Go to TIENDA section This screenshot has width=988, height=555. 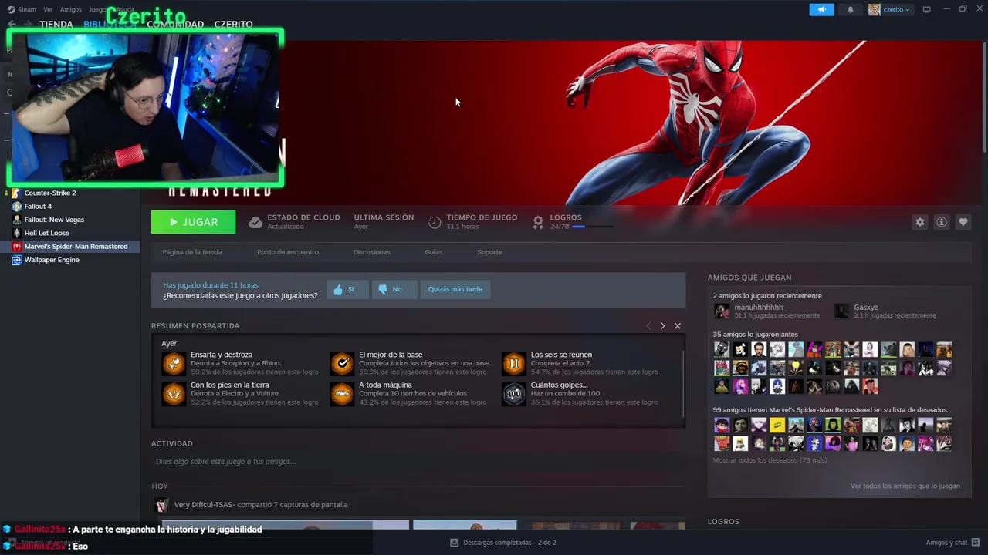pos(56,25)
